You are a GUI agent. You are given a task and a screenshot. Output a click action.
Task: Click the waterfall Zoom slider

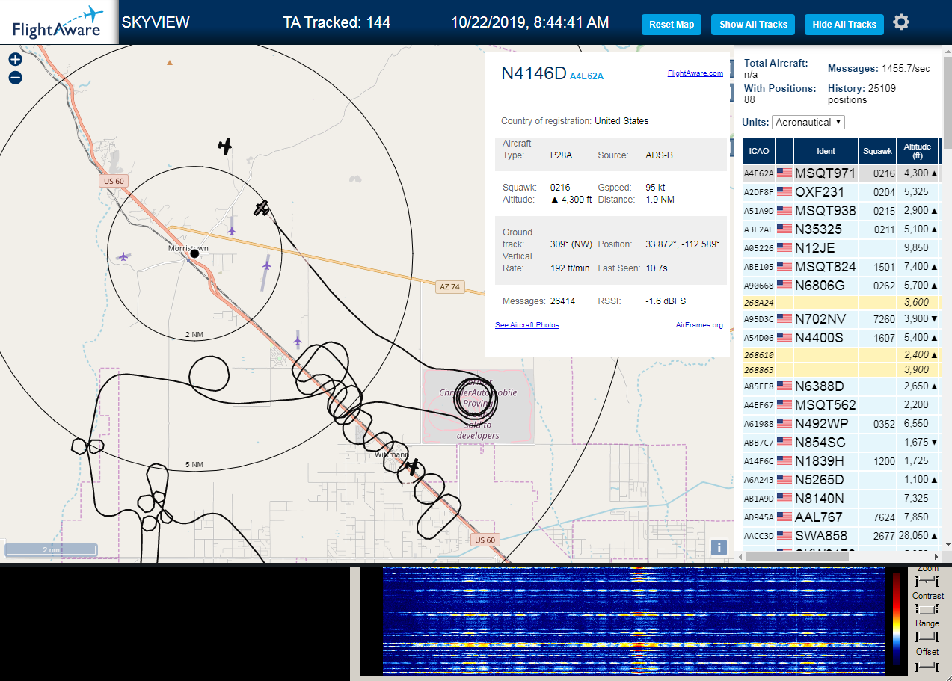pyautogui.click(x=927, y=582)
